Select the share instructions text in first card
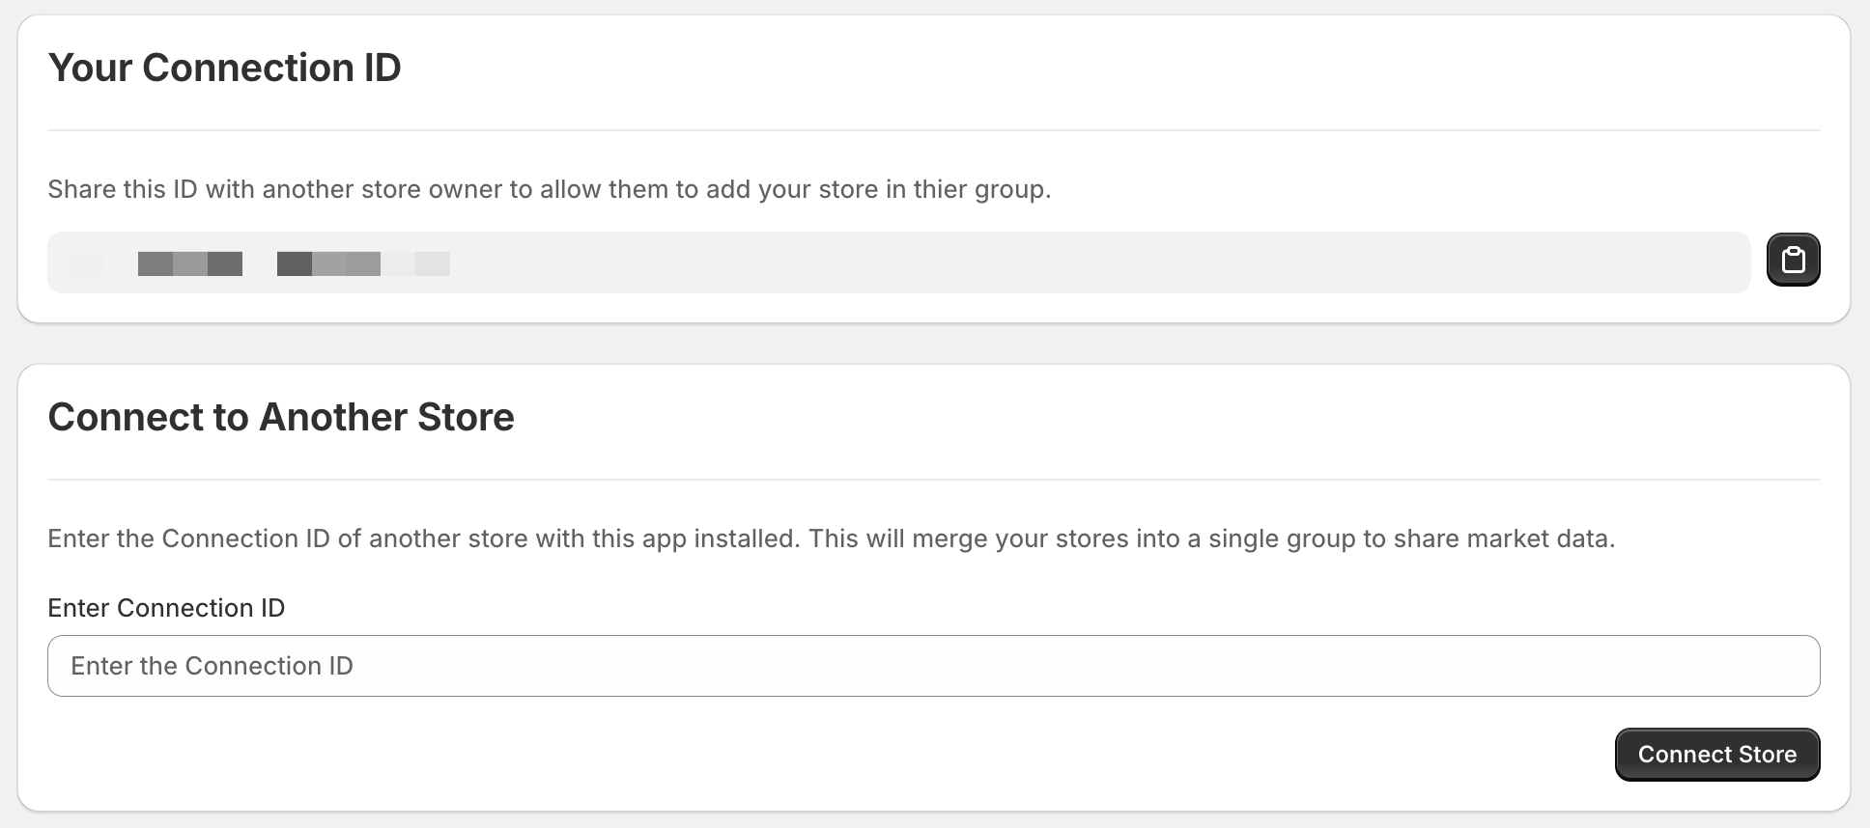 tap(551, 189)
